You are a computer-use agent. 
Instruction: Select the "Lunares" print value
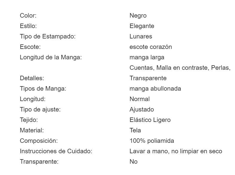pyautogui.click(x=141, y=37)
